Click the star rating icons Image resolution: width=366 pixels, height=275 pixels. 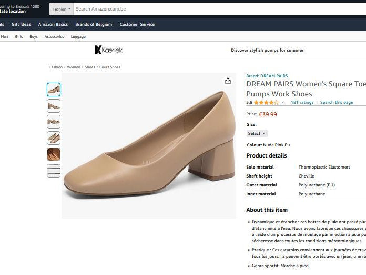pyautogui.click(x=267, y=103)
